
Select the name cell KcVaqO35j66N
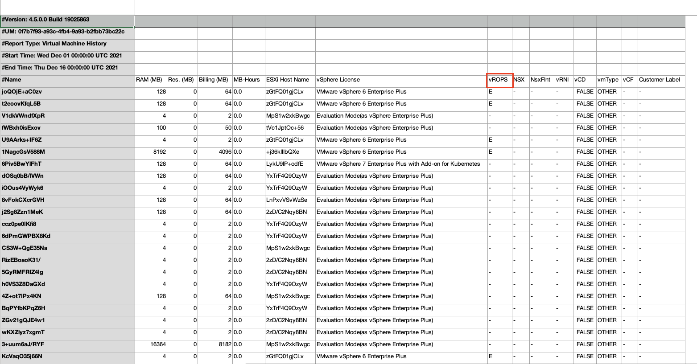click(x=67, y=357)
